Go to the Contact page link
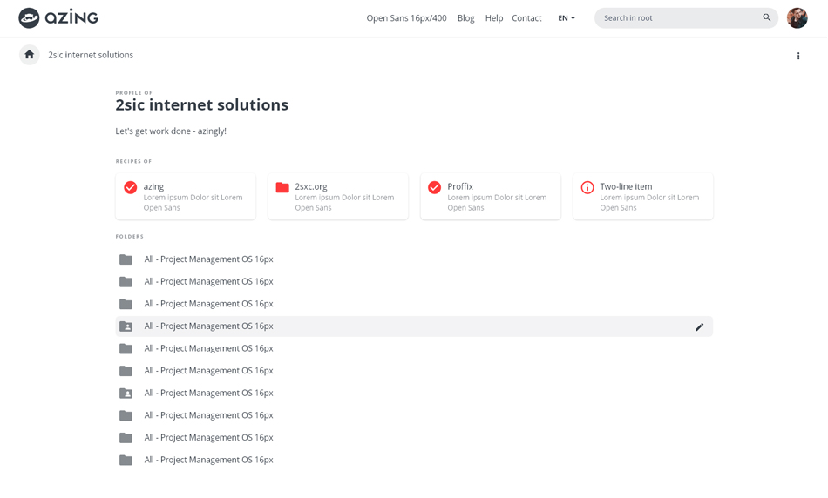This screenshot has width=828, height=498. pos(526,18)
